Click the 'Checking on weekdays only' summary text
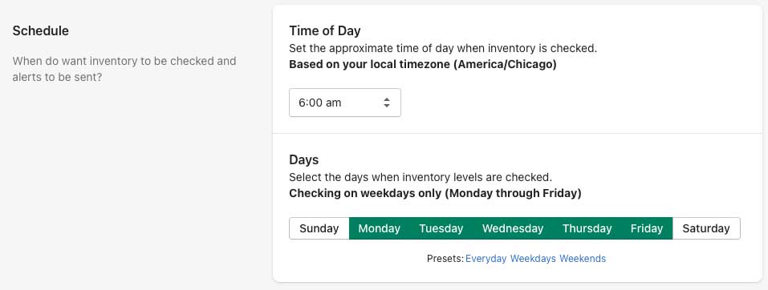The width and height of the screenshot is (768, 290). (435, 193)
